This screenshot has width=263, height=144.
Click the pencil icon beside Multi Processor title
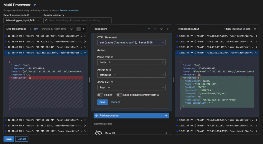pyautogui.click(x=35, y=5)
